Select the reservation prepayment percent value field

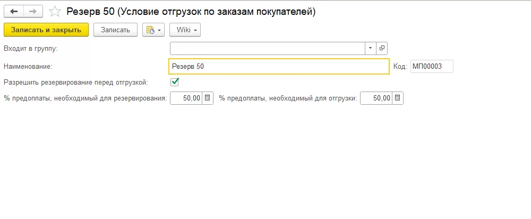186,98
